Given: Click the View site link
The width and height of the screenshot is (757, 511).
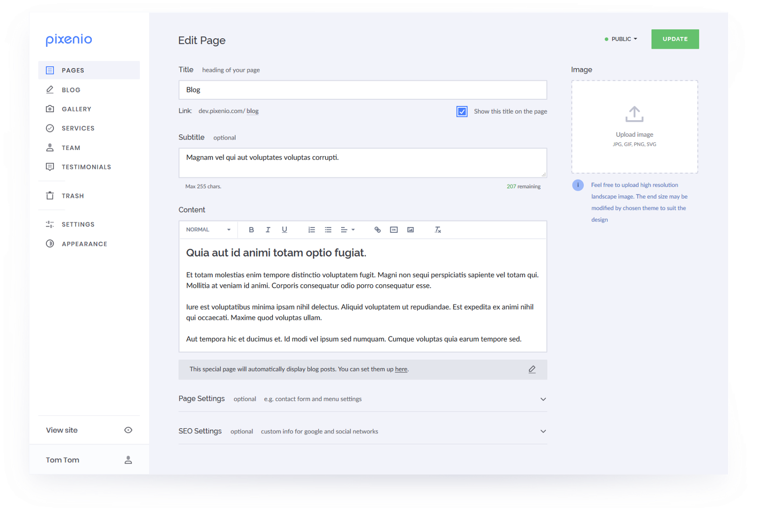Looking at the screenshot, I should [x=62, y=430].
